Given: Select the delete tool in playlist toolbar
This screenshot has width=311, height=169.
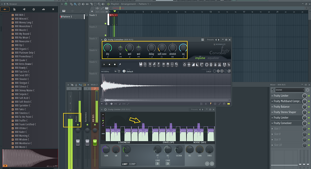Looking at the screenshot, I should pos(79,4).
